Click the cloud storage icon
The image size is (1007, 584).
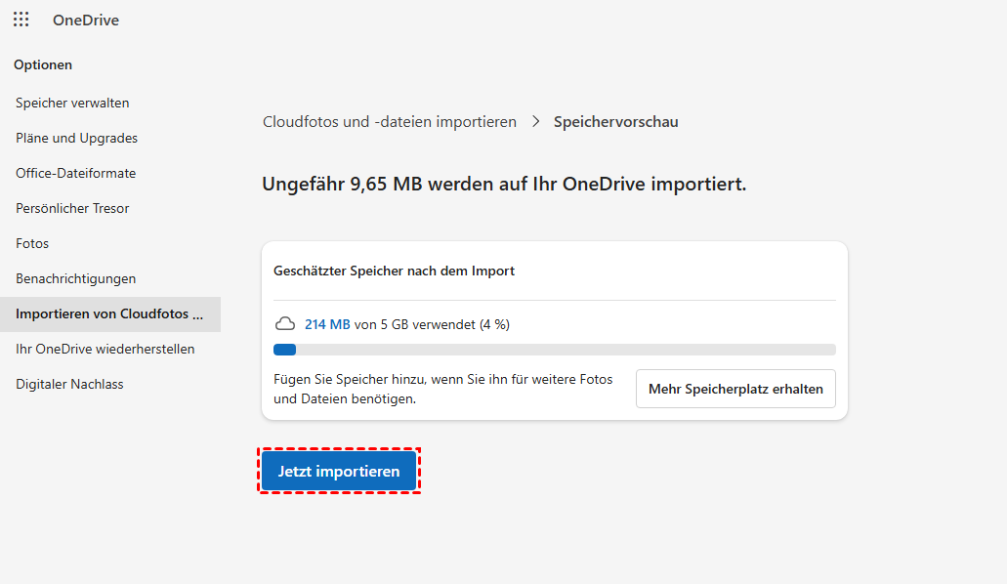[285, 324]
